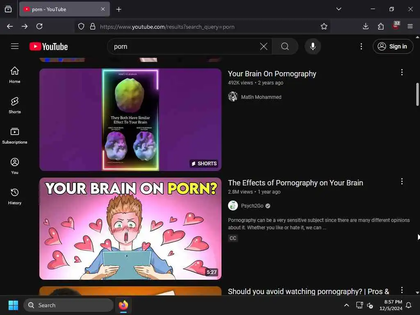Visit the Matin Mohammed channel name
Viewport: 420px width, 315px height.
(261, 97)
